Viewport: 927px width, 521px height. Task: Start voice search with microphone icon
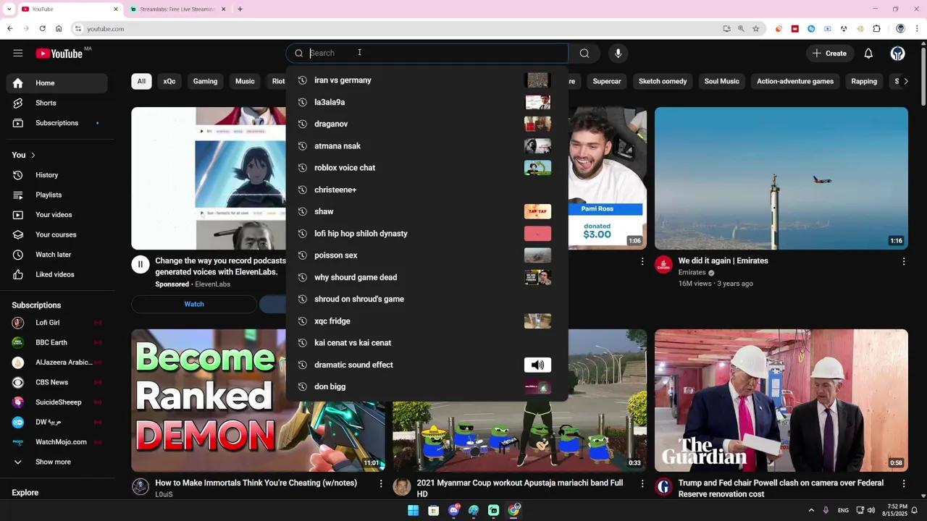click(618, 53)
